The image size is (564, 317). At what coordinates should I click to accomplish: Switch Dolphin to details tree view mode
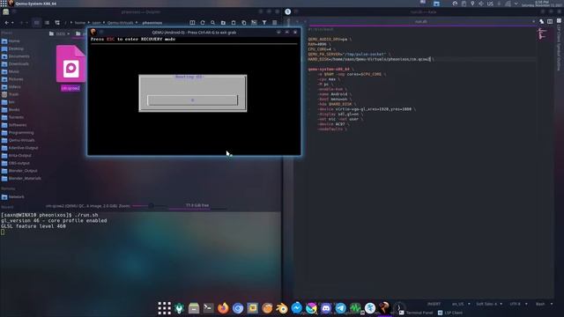pos(57,23)
